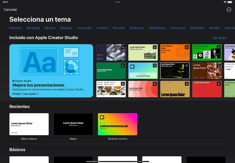Click the Básico blanco label
The image size is (235, 163).
29,139
